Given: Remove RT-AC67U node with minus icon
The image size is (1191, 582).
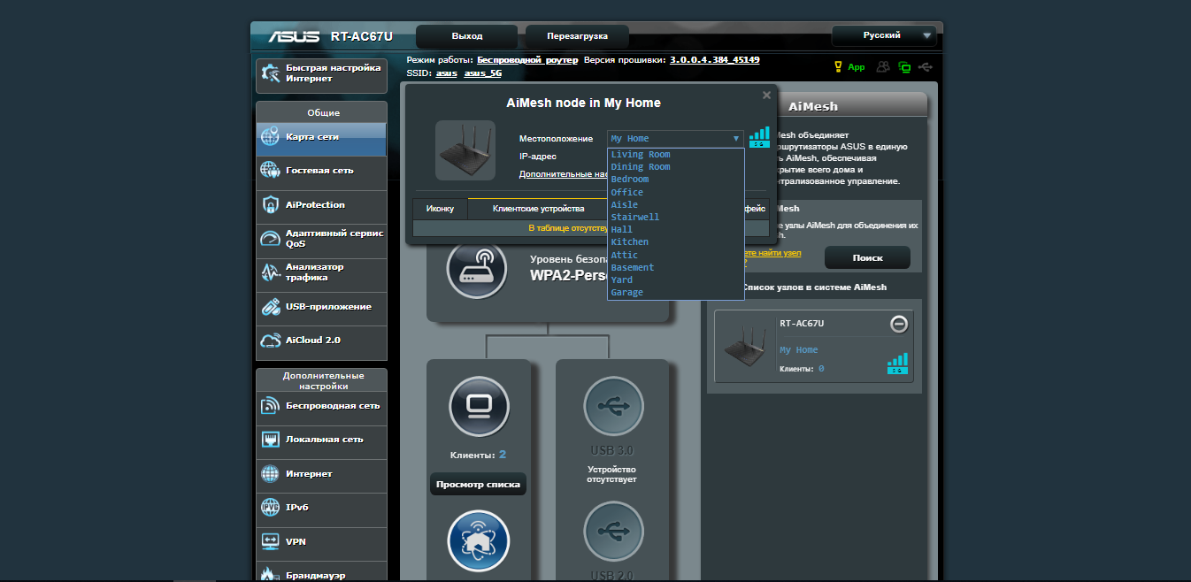Looking at the screenshot, I should (x=898, y=324).
